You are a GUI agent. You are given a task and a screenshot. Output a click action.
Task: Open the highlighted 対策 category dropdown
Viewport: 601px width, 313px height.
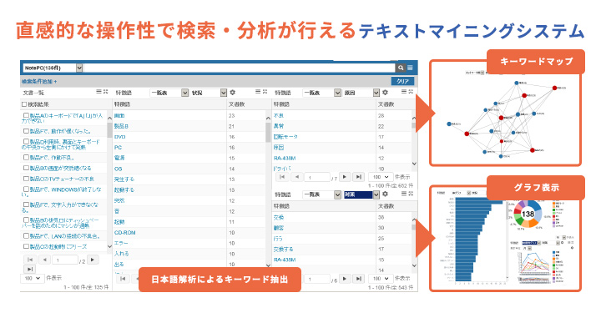361,194
